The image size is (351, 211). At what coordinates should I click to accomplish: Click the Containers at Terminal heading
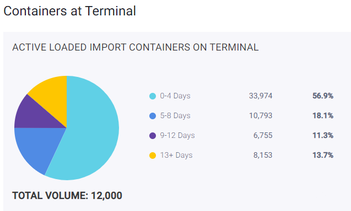69,11
